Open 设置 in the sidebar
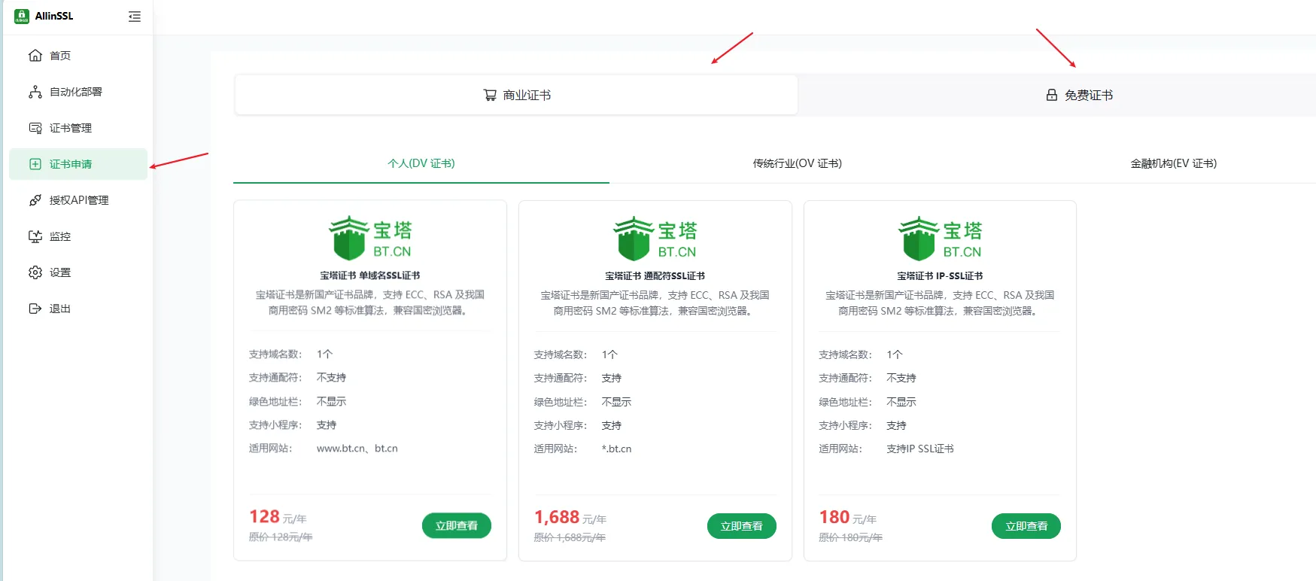 point(78,272)
